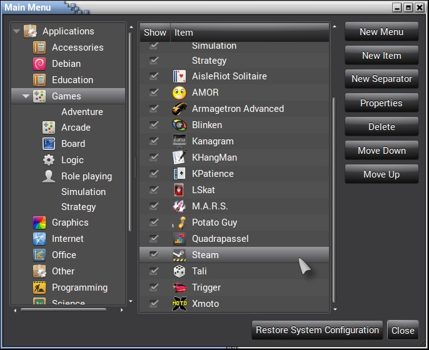The width and height of the screenshot is (429, 350).
Task: Click the Debian swirl icon in sidebar
Action: [39, 64]
